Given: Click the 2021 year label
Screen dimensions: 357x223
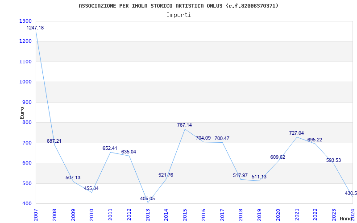Looking at the screenshot, I should (x=297, y=215).
